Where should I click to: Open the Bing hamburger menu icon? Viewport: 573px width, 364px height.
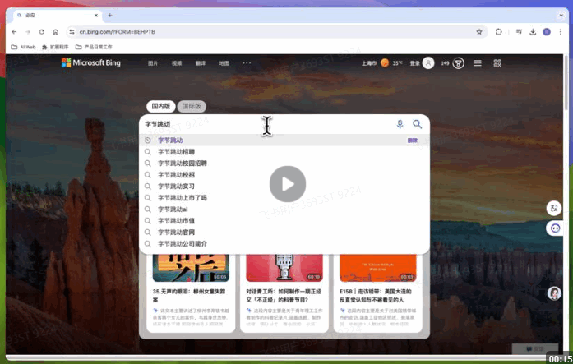click(x=478, y=63)
